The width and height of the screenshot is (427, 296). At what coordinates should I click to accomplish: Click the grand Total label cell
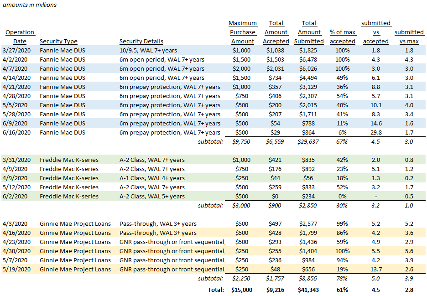[x=214, y=290]
